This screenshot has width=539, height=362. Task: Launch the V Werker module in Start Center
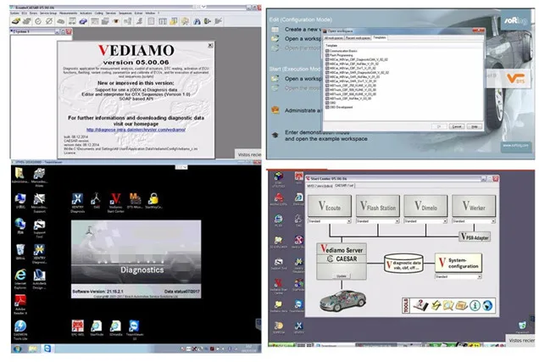pos(474,206)
